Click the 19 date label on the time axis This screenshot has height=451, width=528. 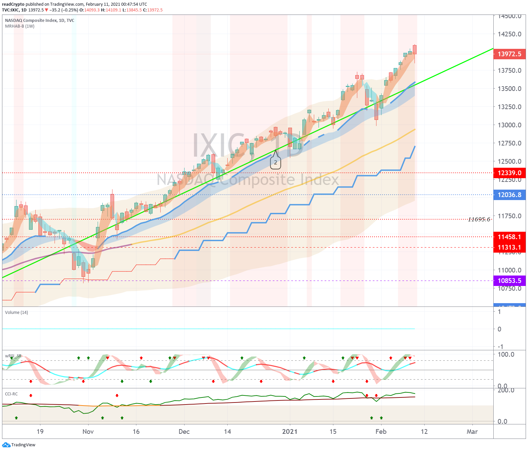(40, 431)
